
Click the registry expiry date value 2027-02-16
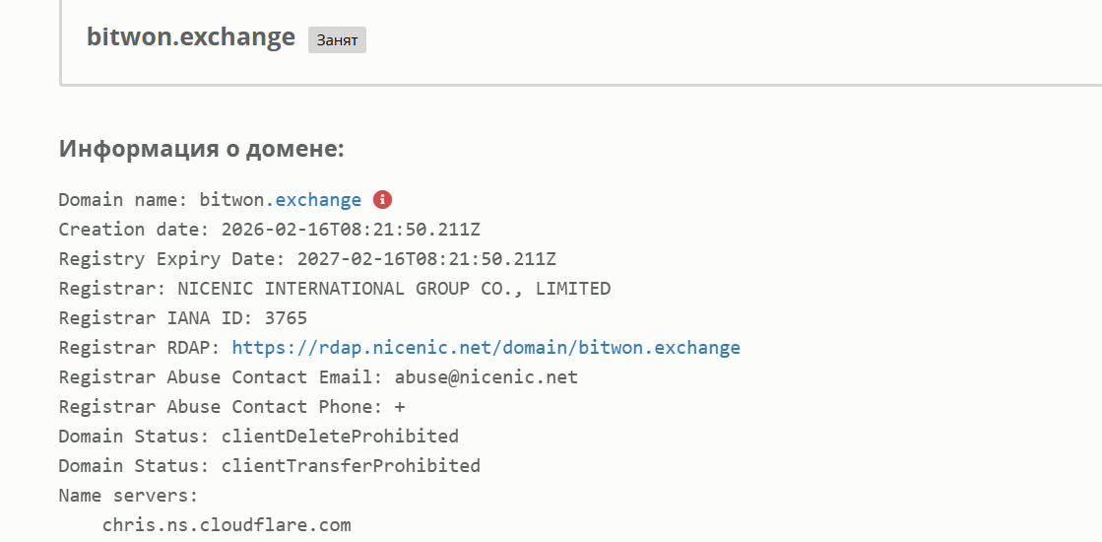pyautogui.click(x=426, y=259)
